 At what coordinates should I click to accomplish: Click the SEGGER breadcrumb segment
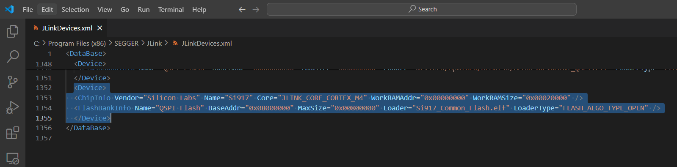pos(126,43)
